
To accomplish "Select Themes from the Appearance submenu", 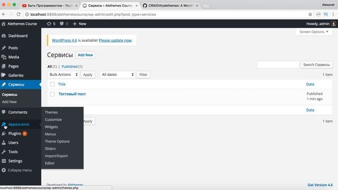I will pyautogui.click(x=51, y=112).
